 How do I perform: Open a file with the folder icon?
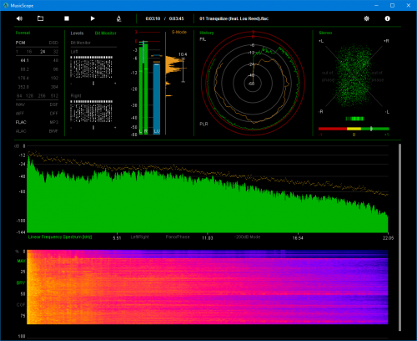[41, 18]
